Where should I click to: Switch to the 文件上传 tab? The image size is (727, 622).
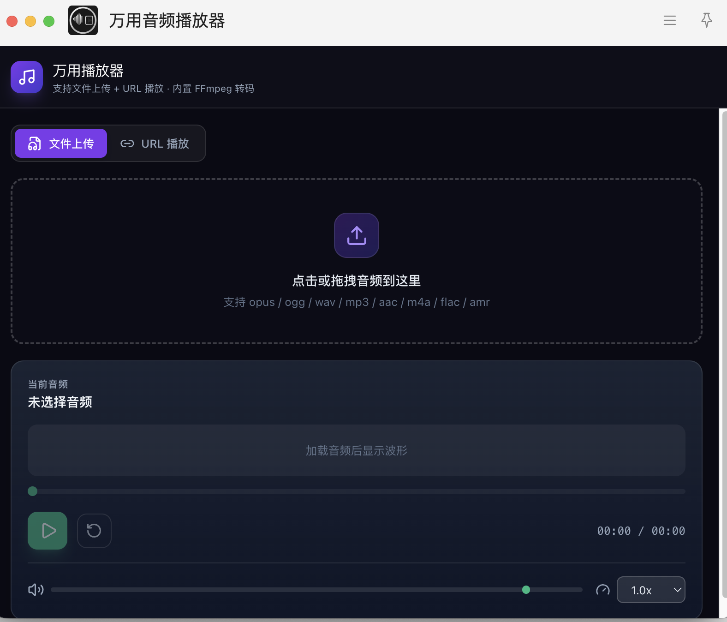(x=61, y=144)
